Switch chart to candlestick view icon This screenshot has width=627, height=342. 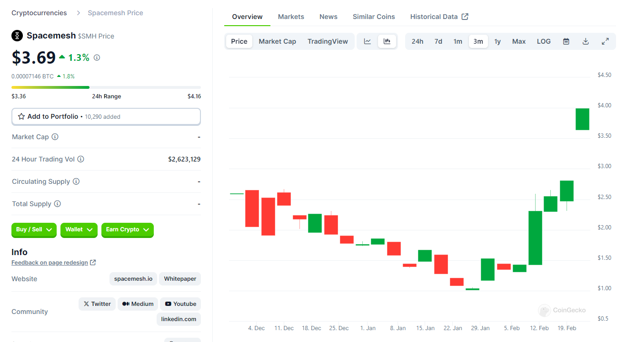tap(387, 41)
